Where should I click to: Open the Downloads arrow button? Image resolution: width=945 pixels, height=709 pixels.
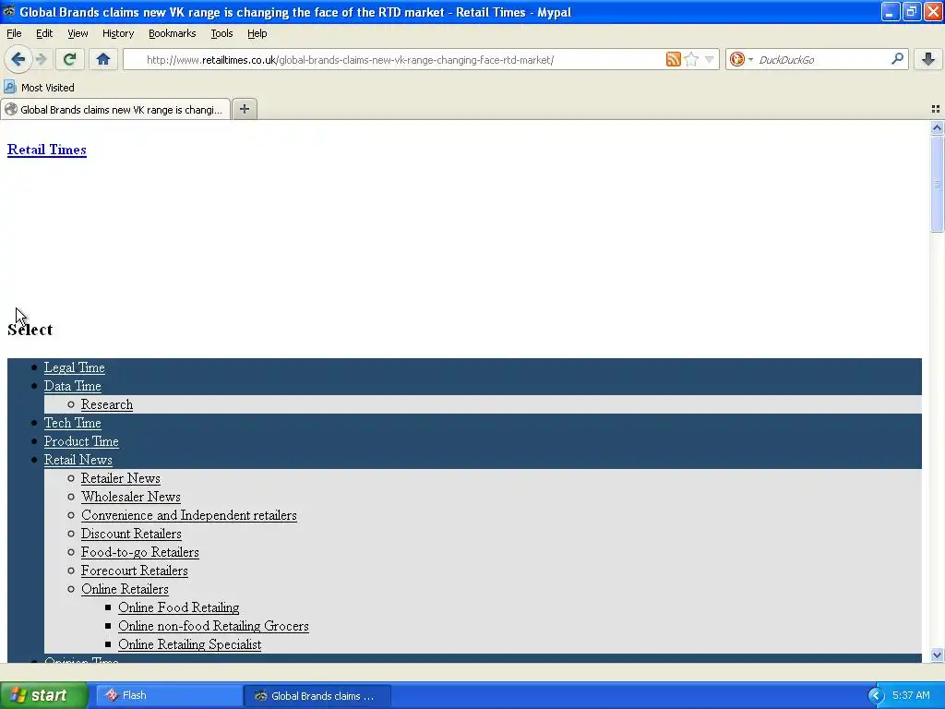tap(928, 59)
